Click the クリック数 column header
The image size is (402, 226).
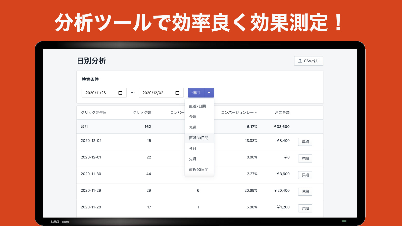(142, 112)
